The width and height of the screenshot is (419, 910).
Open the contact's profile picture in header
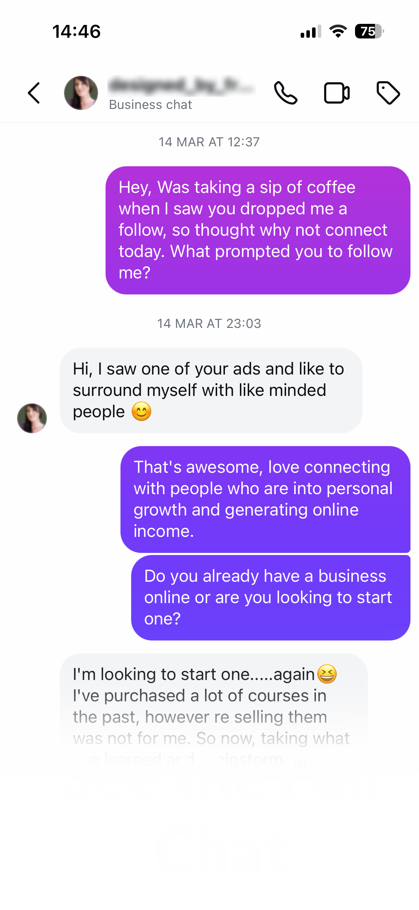81,93
